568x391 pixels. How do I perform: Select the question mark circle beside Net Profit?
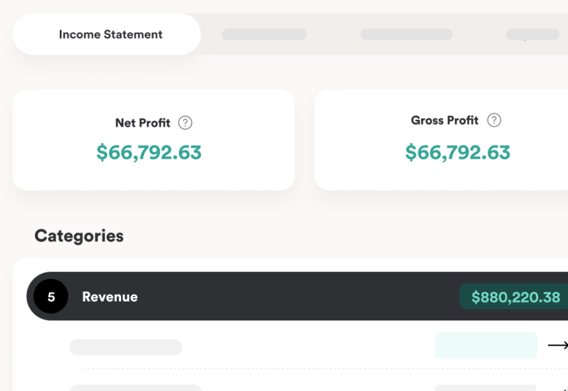[186, 123]
